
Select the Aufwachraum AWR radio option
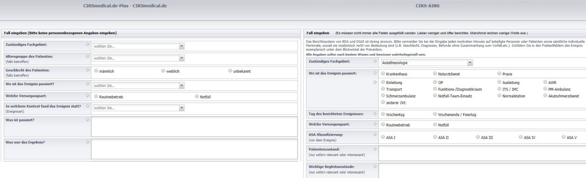tap(545, 82)
